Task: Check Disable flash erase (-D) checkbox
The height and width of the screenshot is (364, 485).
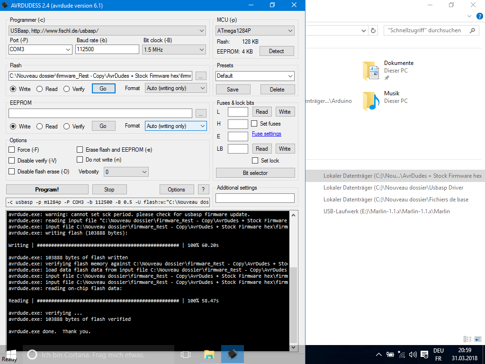Action: (x=12, y=172)
